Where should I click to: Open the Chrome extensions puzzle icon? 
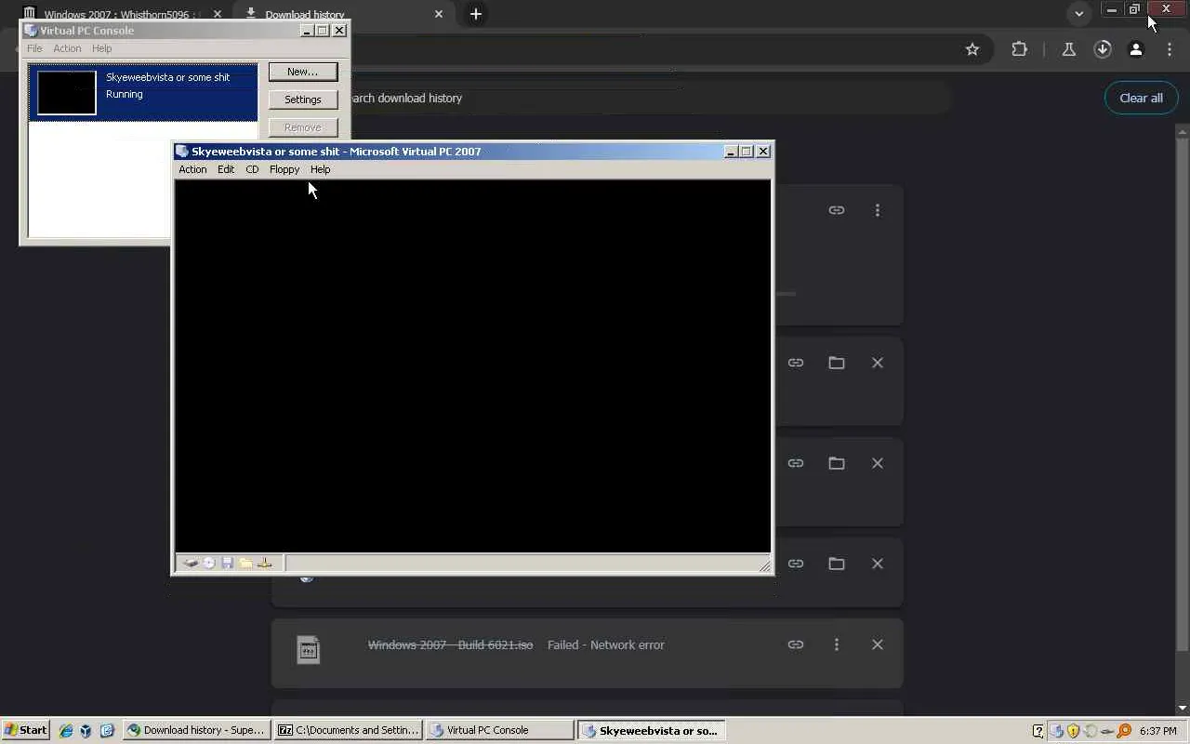[x=1020, y=49]
